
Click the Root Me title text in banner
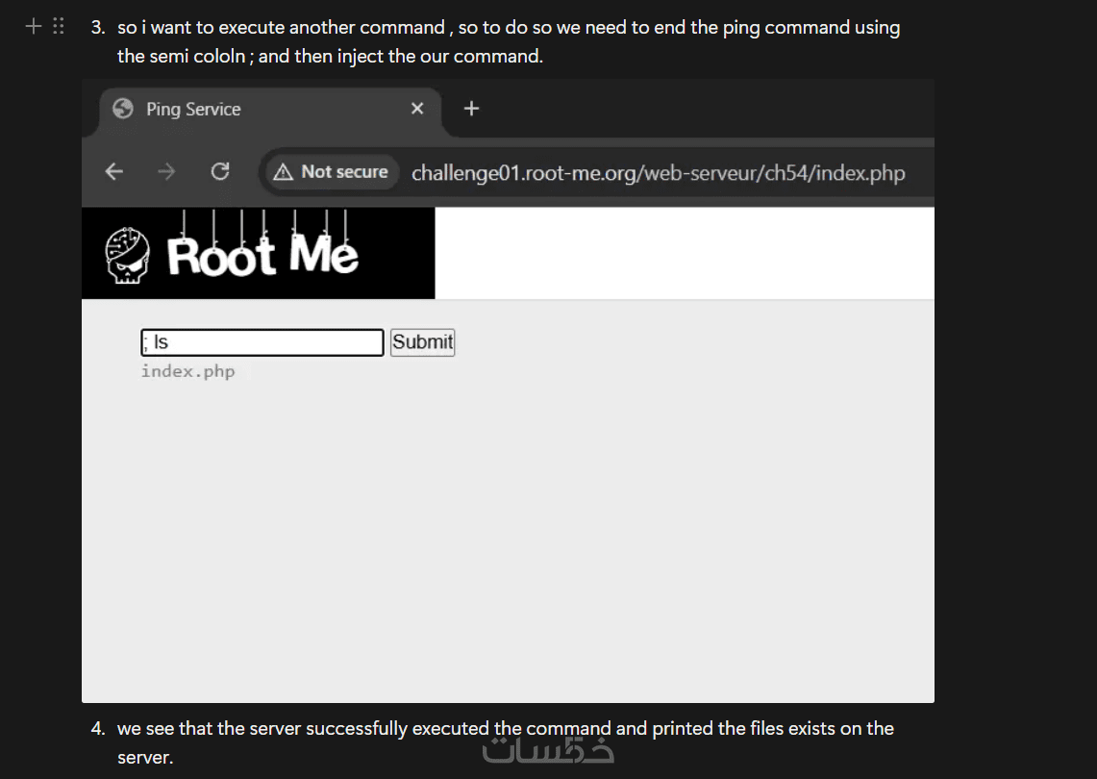click(x=262, y=255)
